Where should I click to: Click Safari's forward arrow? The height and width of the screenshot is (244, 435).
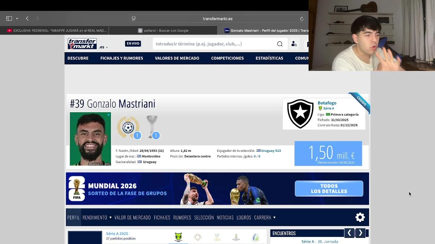[x=37, y=18]
